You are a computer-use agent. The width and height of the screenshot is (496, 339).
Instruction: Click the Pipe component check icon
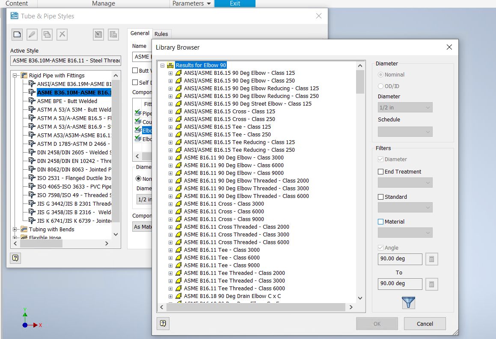tap(138, 112)
